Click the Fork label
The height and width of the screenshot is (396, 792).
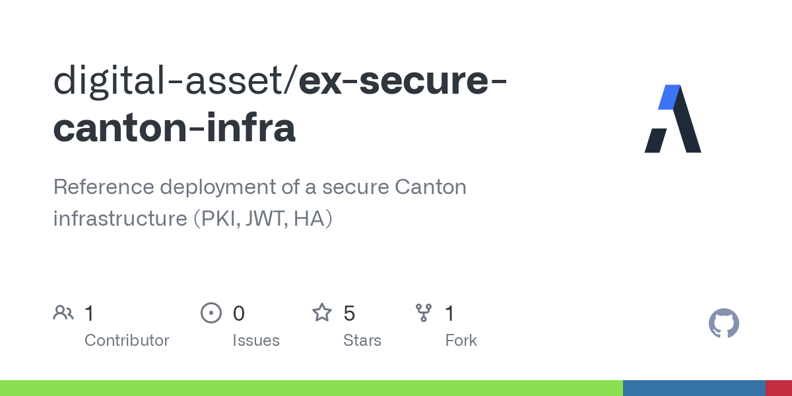[461, 341]
